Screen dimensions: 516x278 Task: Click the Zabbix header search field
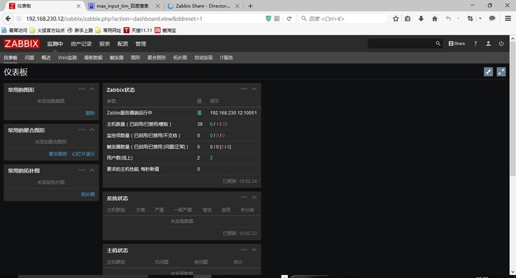(401, 43)
